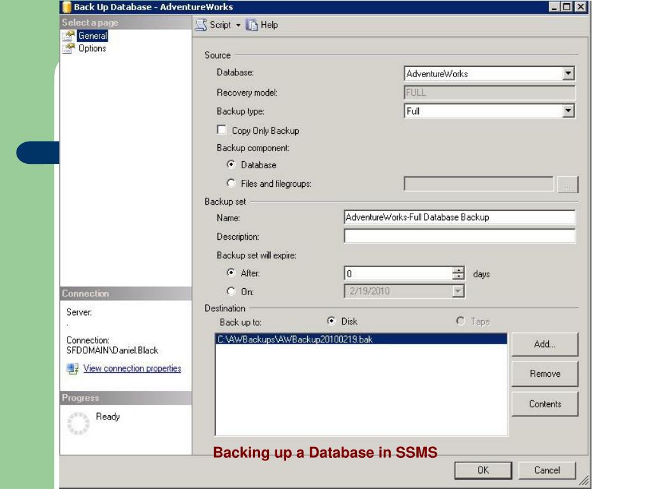The width and height of the screenshot is (652, 489).
Task: Decrease expire days with down spinner
Action: pyautogui.click(x=458, y=277)
